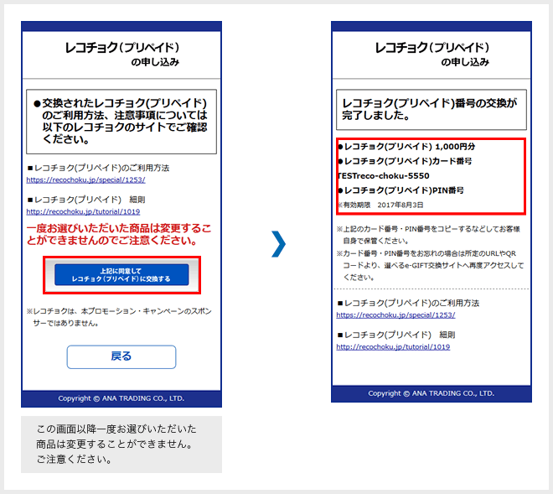Image resolution: width=553 pixels, height=494 pixels.
Task: Click the left ■レコチョク(プリペイド) 細則 label
Action: pos(86,200)
